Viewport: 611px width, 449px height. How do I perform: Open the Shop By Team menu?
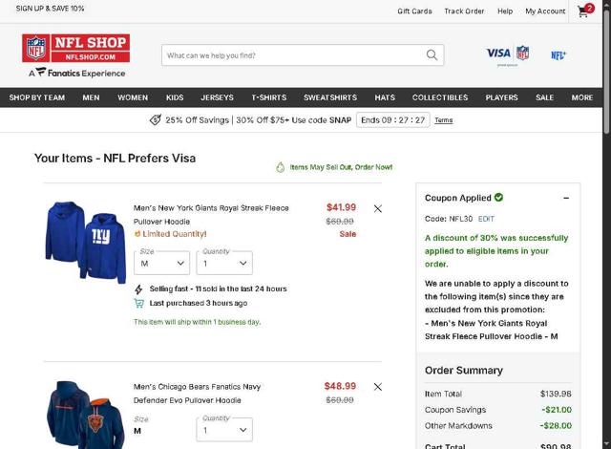point(37,97)
